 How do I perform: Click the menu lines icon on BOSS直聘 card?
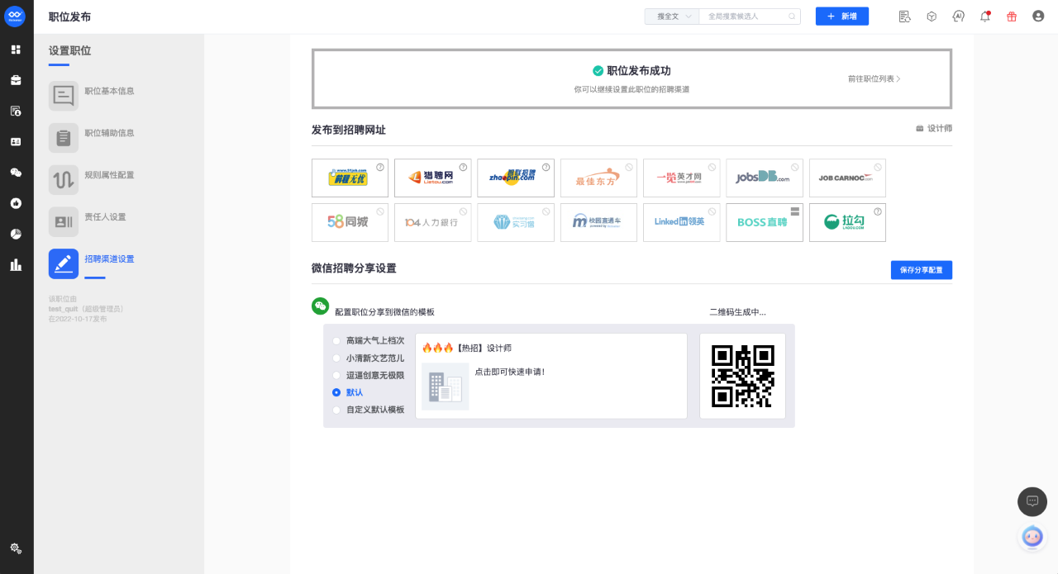(x=795, y=211)
